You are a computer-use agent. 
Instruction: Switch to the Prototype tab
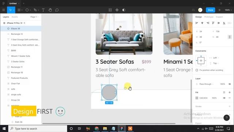coord(209,17)
